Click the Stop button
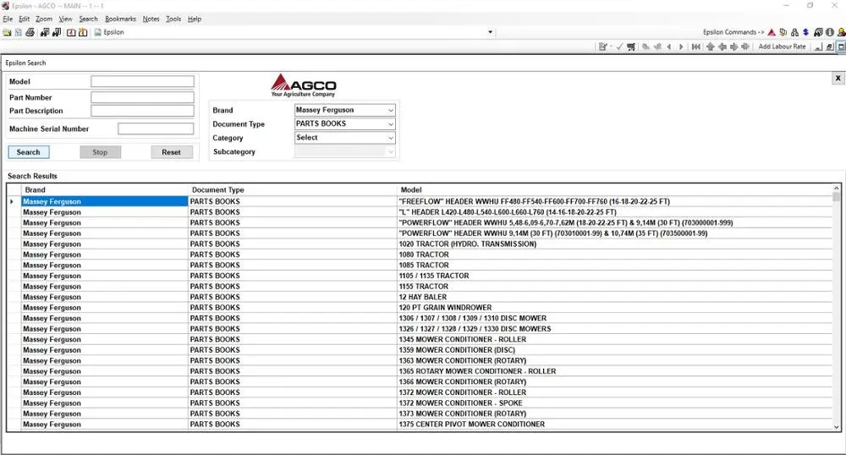 click(x=100, y=152)
